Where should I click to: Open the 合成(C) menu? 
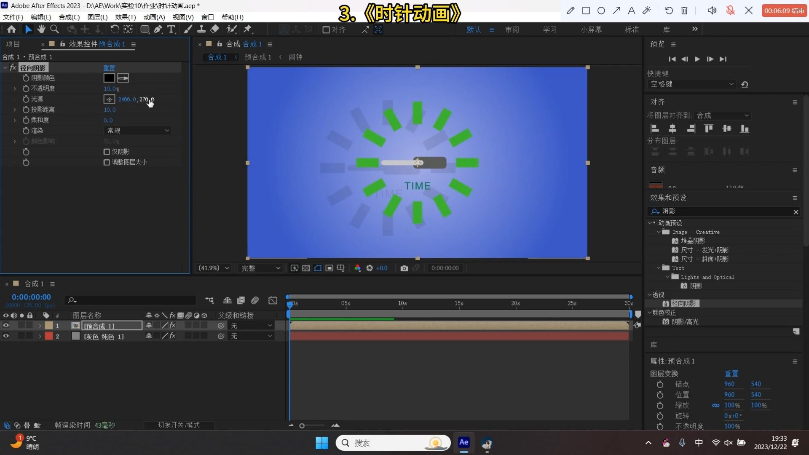tap(69, 17)
